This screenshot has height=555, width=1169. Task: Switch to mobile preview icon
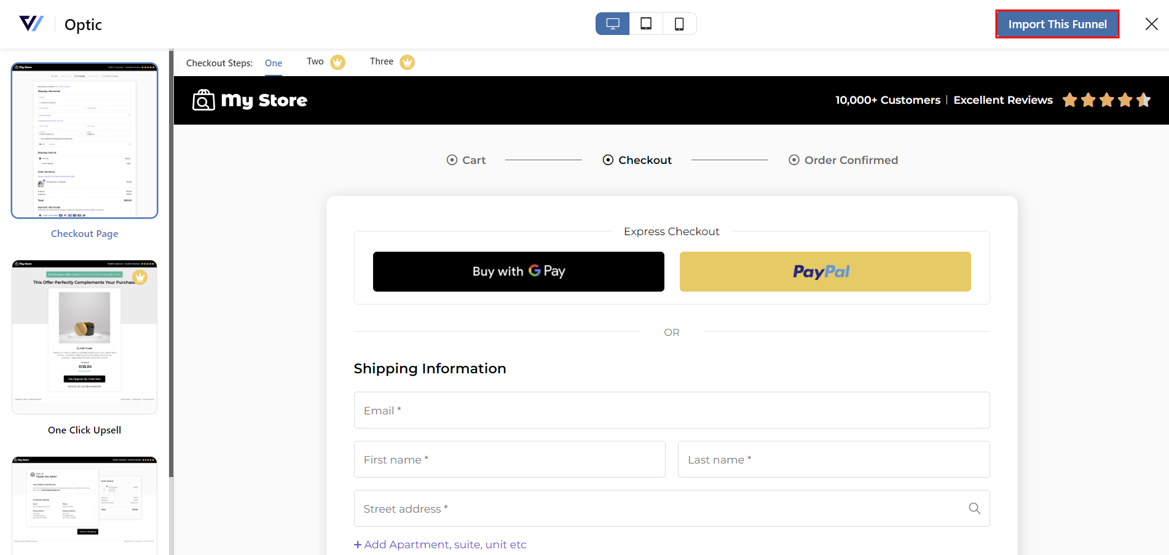click(679, 23)
